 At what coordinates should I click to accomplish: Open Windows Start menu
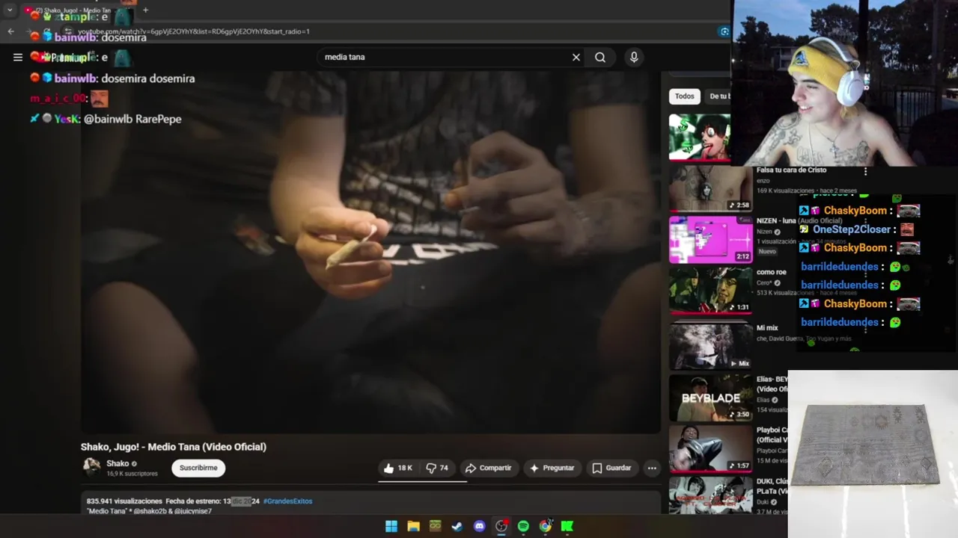391,526
